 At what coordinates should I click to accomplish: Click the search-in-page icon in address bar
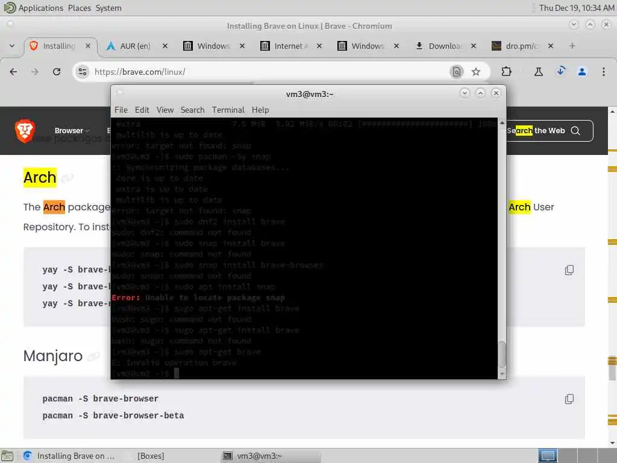pyautogui.click(x=457, y=72)
